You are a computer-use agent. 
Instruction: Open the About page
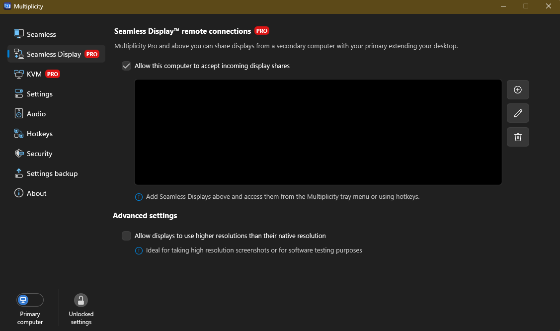coord(36,193)
